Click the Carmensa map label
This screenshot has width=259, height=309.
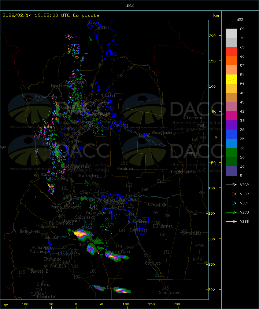pos(138,230)
